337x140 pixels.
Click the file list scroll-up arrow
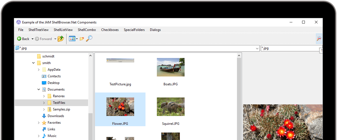(239, 56)
